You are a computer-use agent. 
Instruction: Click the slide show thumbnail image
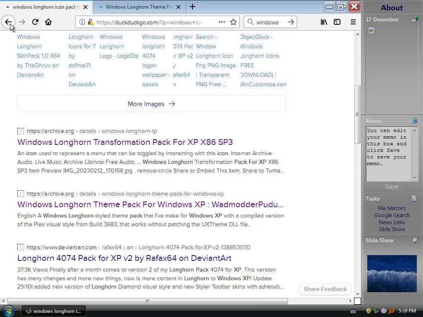pos(392,274)
